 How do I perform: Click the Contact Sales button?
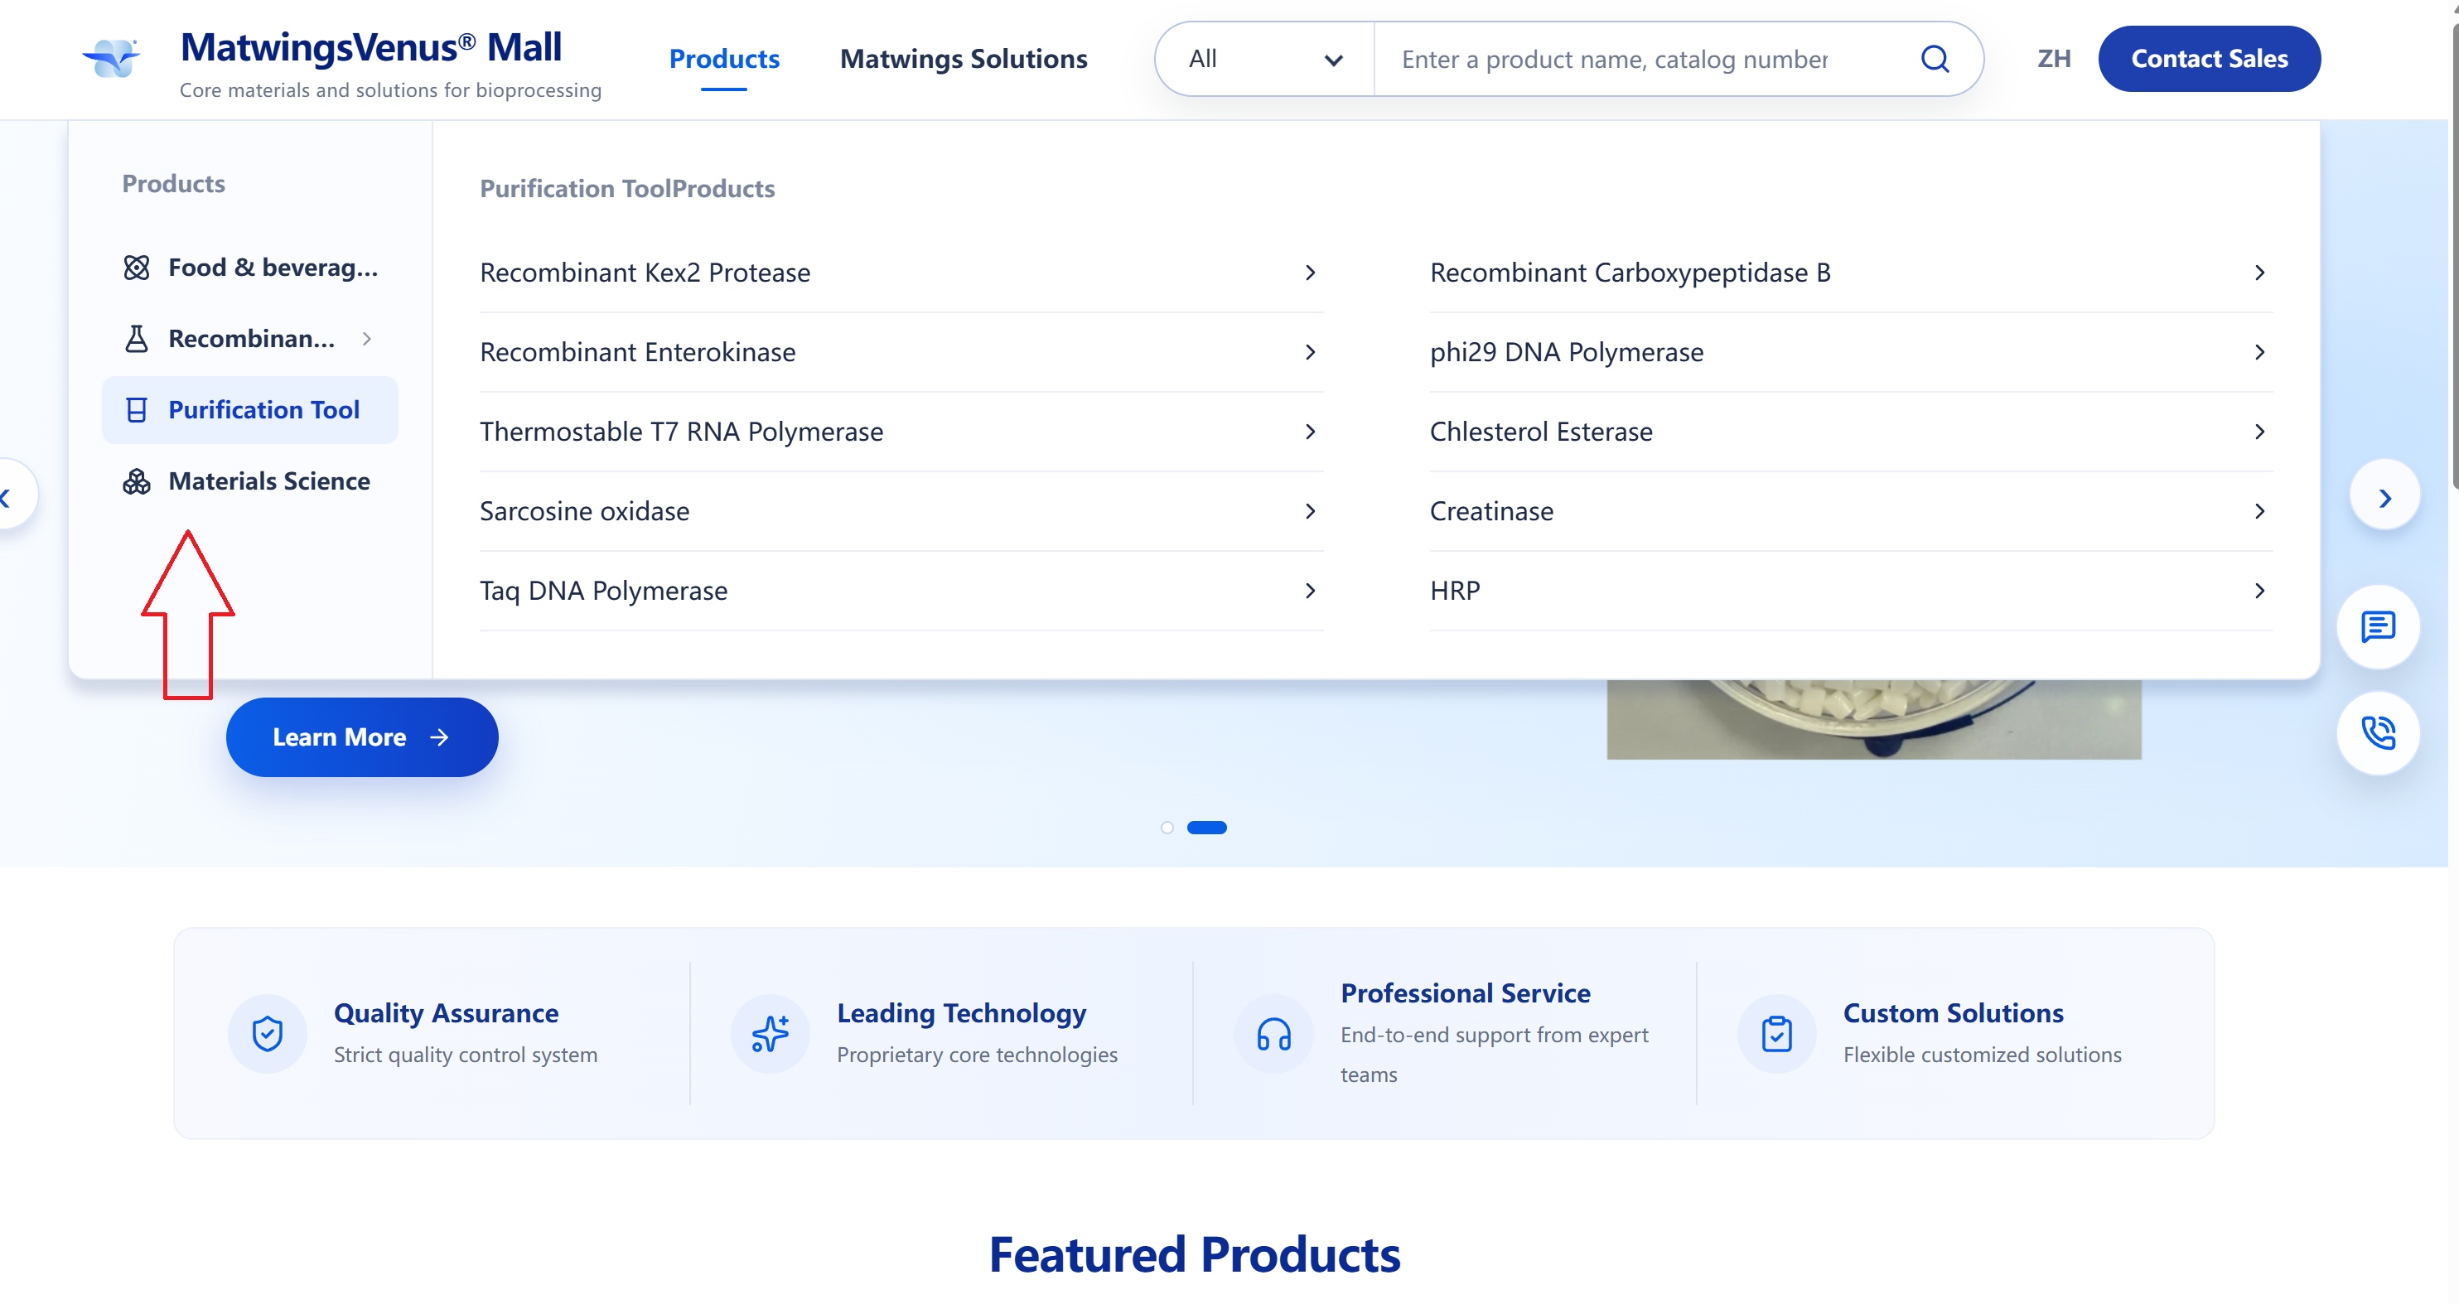point(2209,59)
